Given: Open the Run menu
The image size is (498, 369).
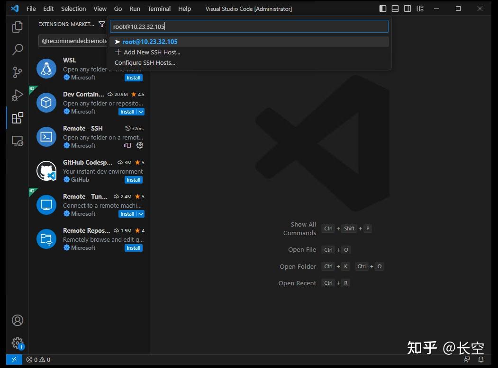Looking at the screenshot, I should [135, 9].
